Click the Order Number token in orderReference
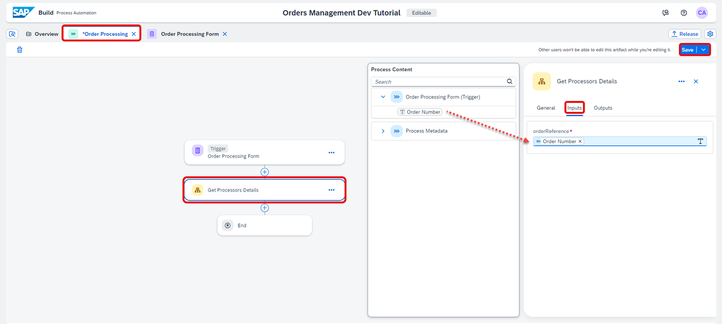Image resolution: width=722 pixels, height=324 pixels. [559, 141]
